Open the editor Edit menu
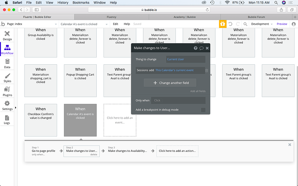This screenshot has width=298, height=186. [116, 24]
